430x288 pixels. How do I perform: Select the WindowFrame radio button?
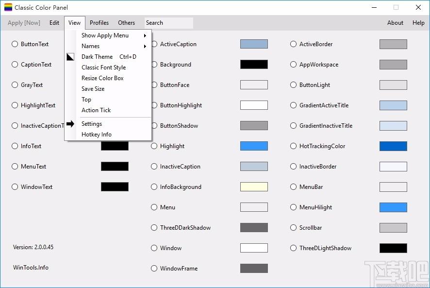point(154,268)
